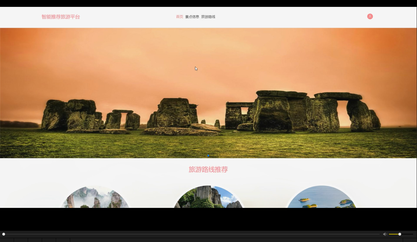Screen dimensions: 417x242
Task: Select the blue carousel indicator dot
Action: pyautogui.click(x=208, y=156)
